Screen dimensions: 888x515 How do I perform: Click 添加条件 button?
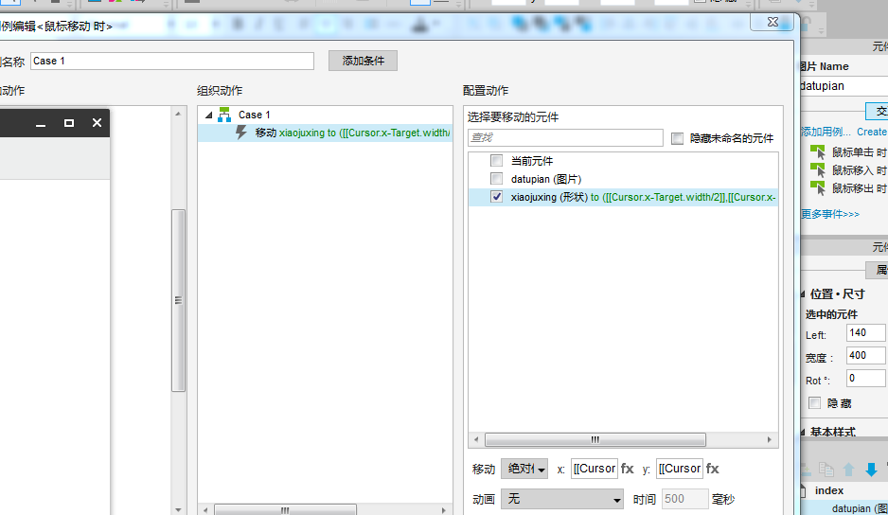pyautogui.click(x=363, y=61)
